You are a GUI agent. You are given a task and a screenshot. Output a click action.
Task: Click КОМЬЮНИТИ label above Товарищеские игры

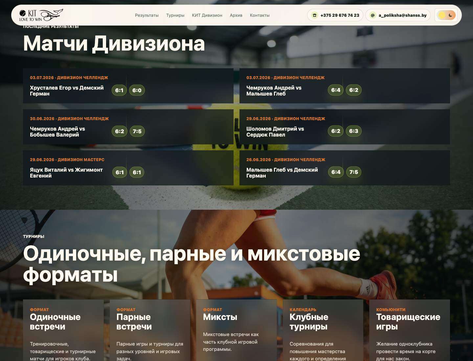coord(391,309)
